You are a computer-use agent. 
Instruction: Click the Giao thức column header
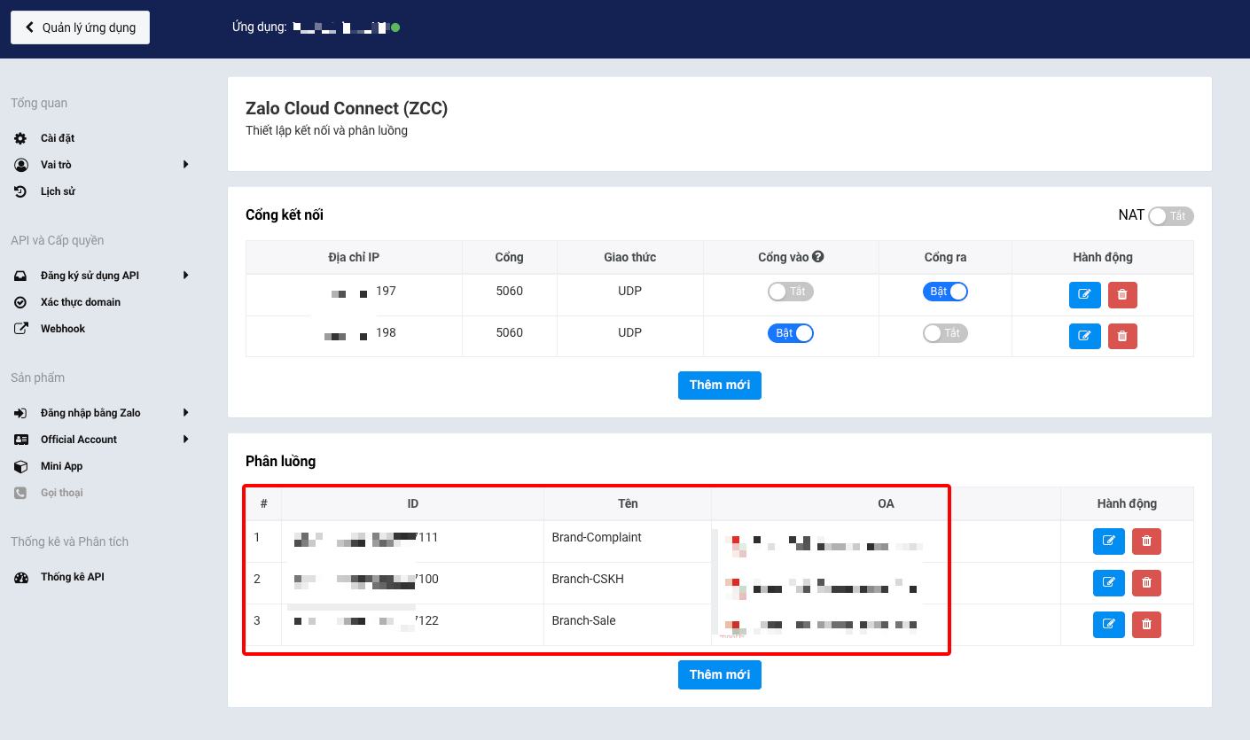point(630,257)
